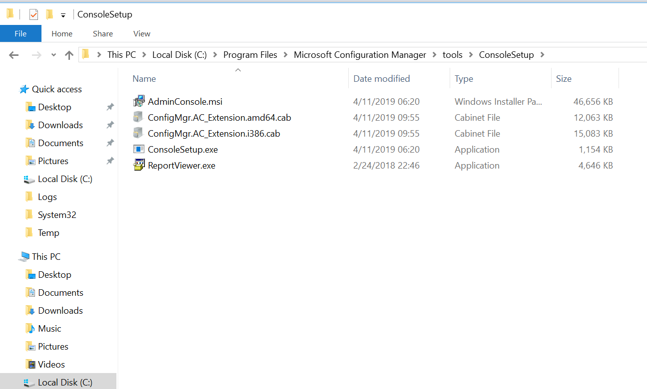Click the 1,154 KB size value
This screenshot has width=647, height=389.
(596, 150)
